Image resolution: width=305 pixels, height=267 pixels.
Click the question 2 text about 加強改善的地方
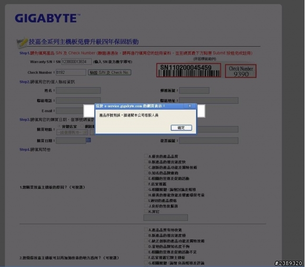69,257
